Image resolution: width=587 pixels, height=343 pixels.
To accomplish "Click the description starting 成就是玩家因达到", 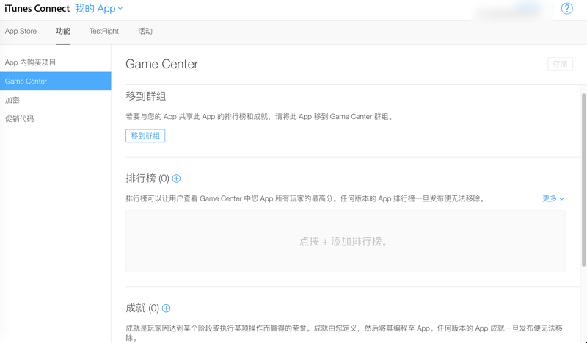I will [x=344, y=333].
